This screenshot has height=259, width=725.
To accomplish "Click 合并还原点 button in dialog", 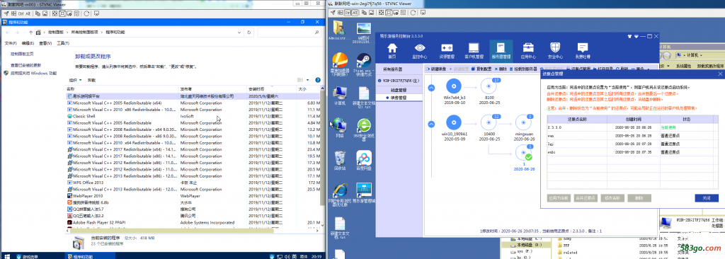I will (586, 198).
